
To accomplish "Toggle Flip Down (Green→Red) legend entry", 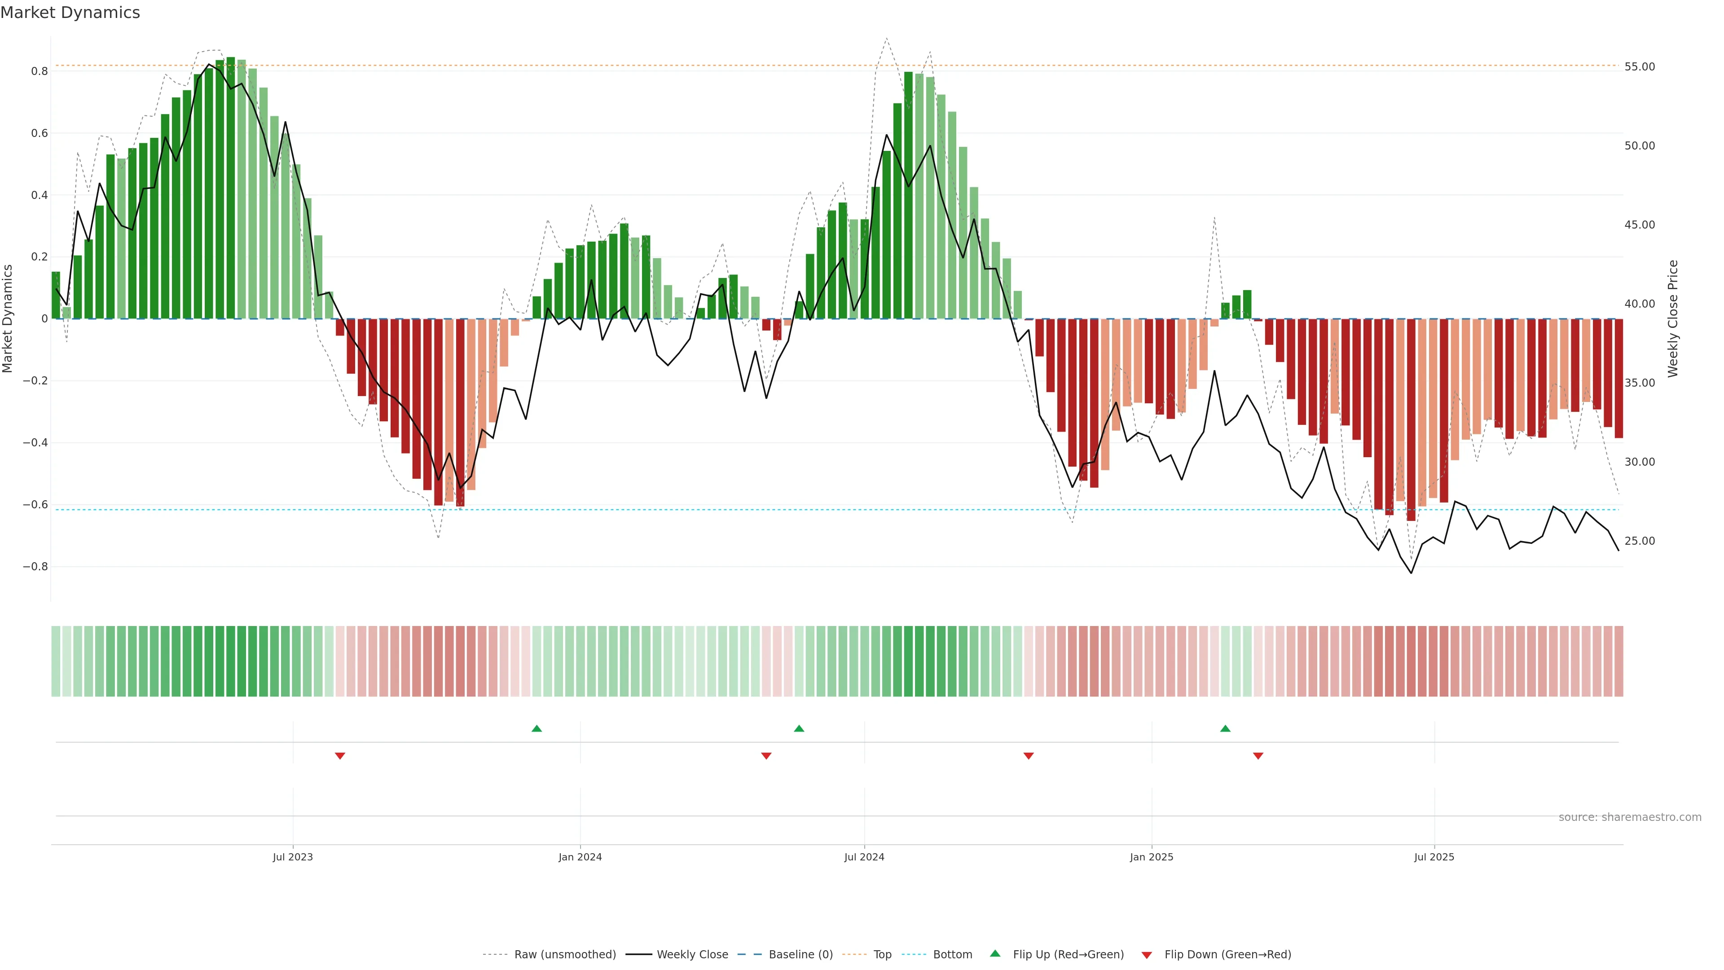I will point(1227,954).
